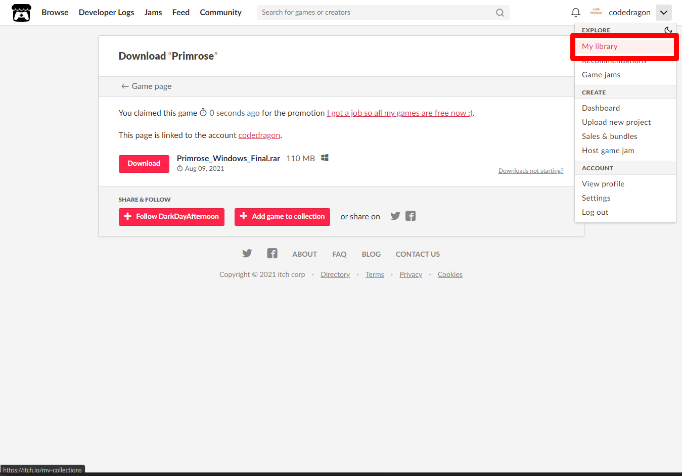Open the Community nav item

[x=220, y=13]
